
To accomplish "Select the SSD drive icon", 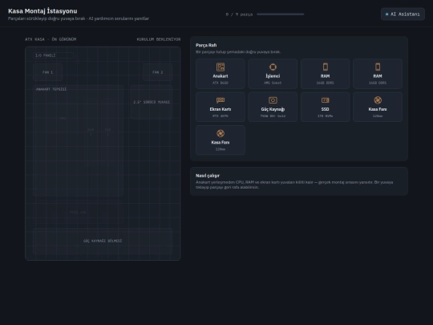I will (x=326, y=100).
